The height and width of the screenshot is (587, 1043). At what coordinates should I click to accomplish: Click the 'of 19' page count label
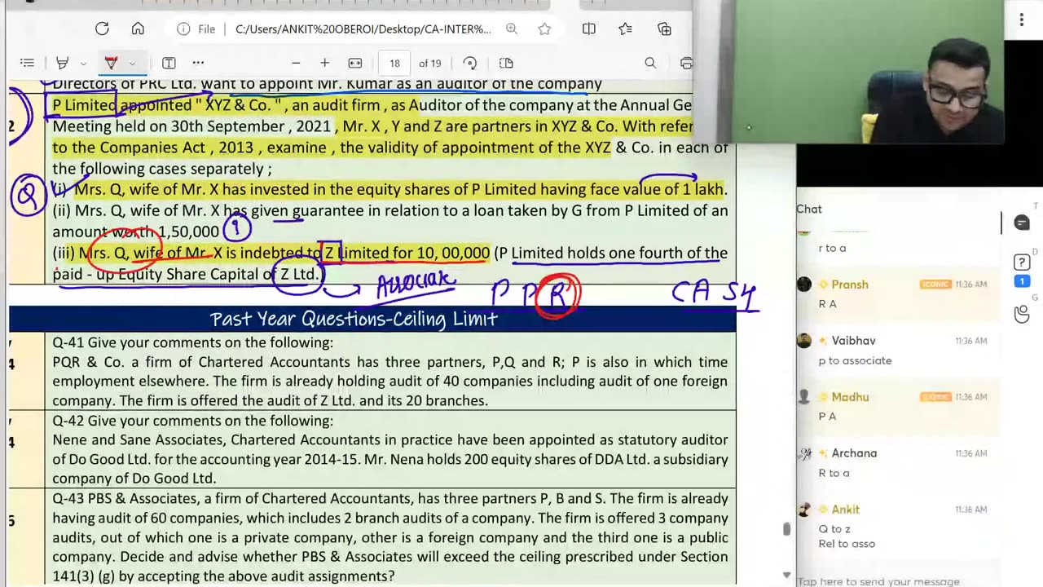point(430,63)
